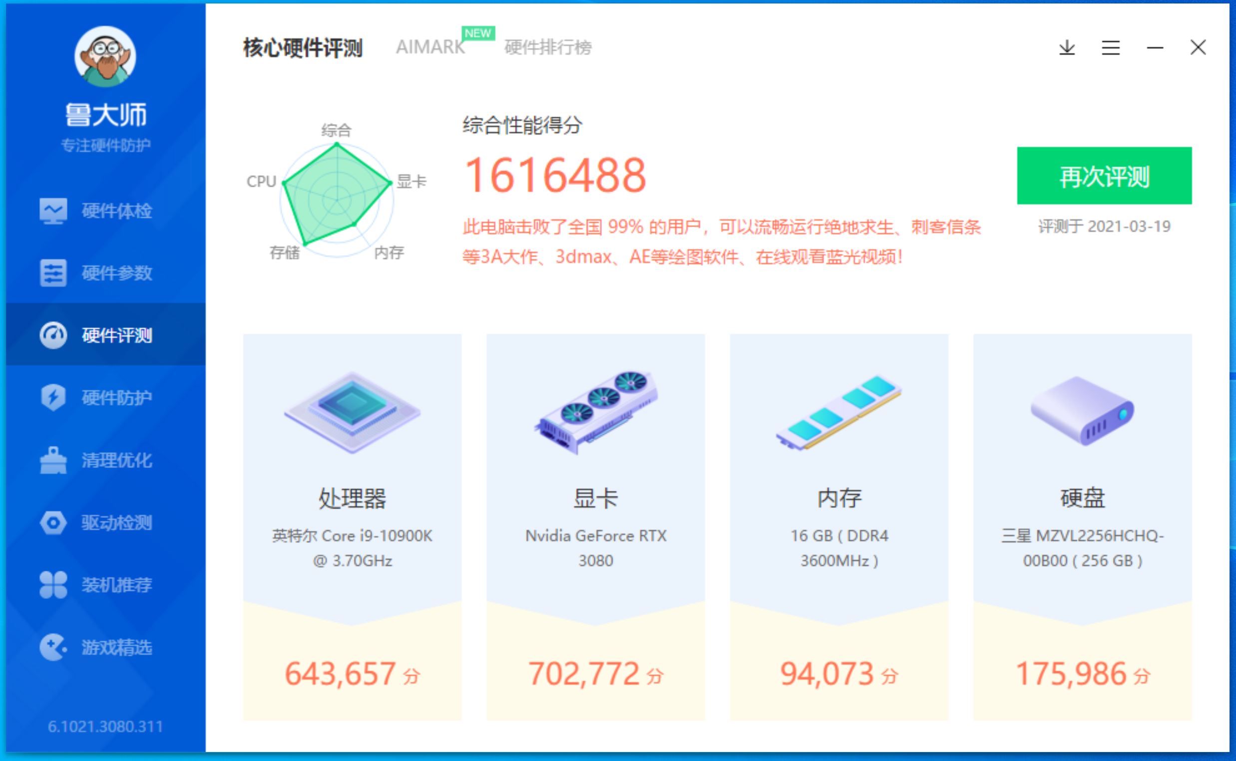Click the download arrow icon in the title bar

coord(1066,48)
